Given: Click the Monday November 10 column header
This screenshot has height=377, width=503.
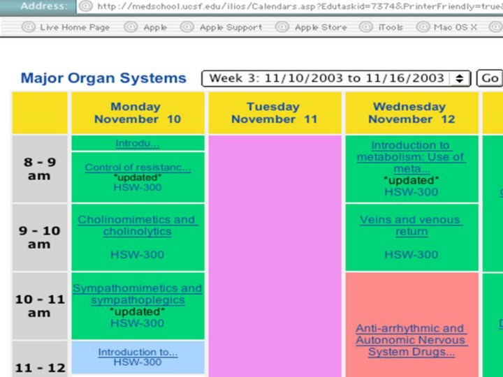Looking at the screenshot, I should (138, 113).
